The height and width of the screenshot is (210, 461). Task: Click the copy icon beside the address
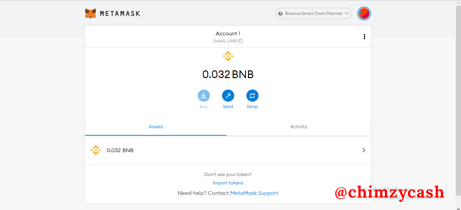[x=241, y=41]
